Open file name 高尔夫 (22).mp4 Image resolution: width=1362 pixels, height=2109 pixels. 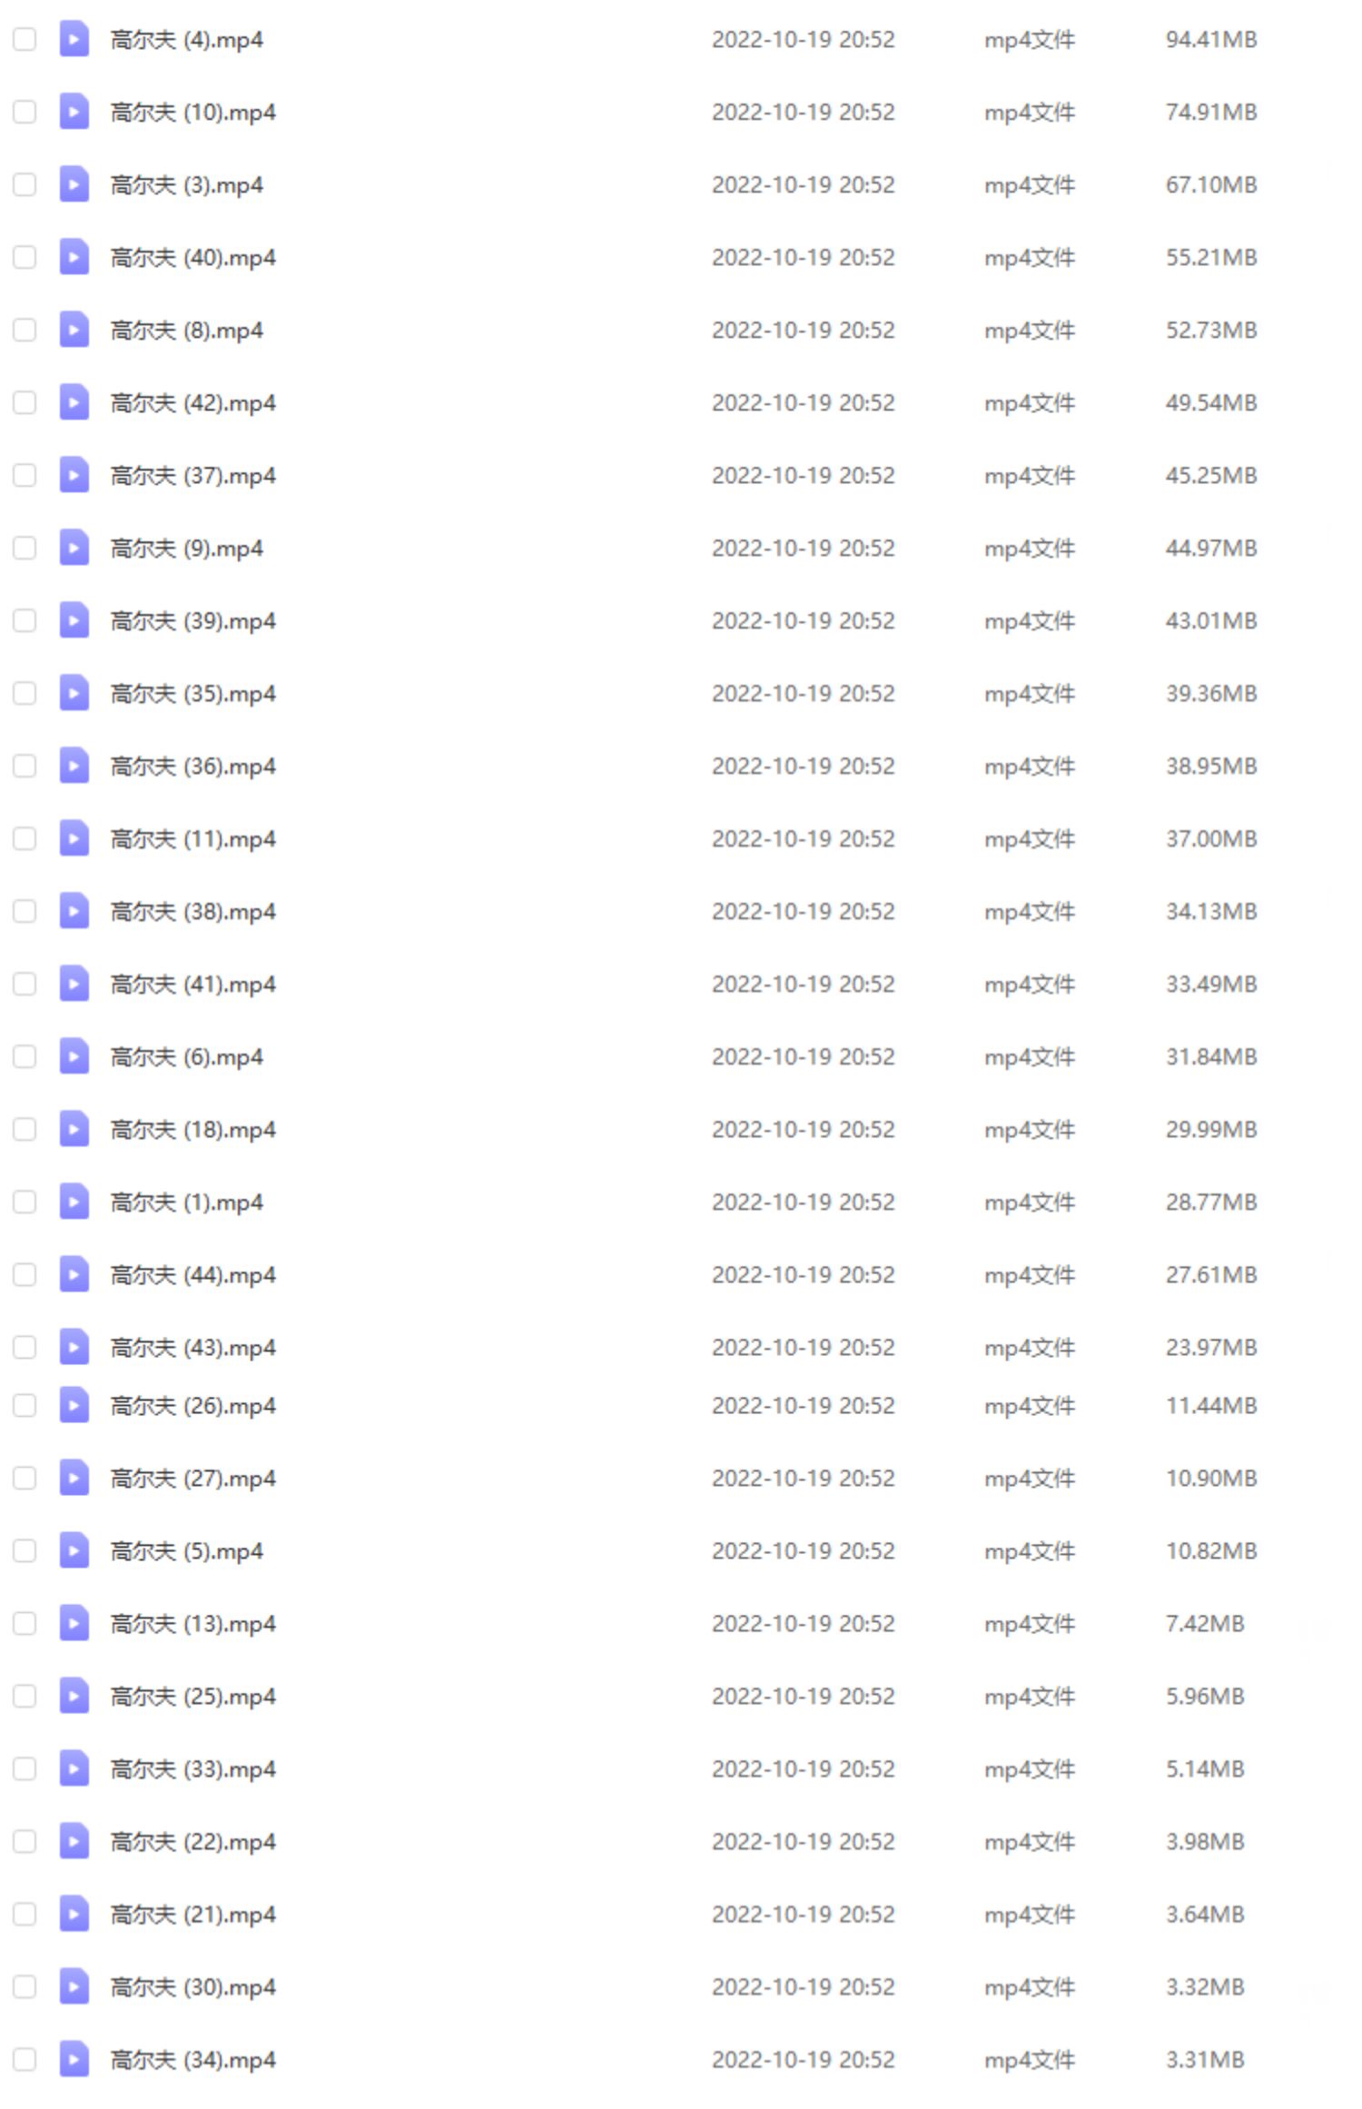click(193, 1842)
